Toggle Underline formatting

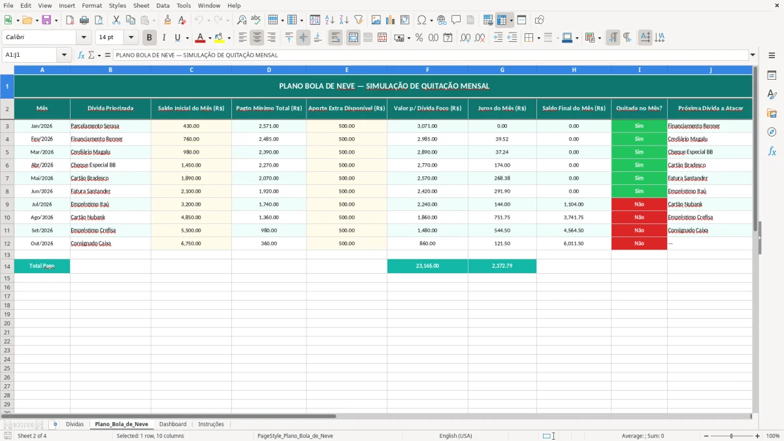coord(177,38)
